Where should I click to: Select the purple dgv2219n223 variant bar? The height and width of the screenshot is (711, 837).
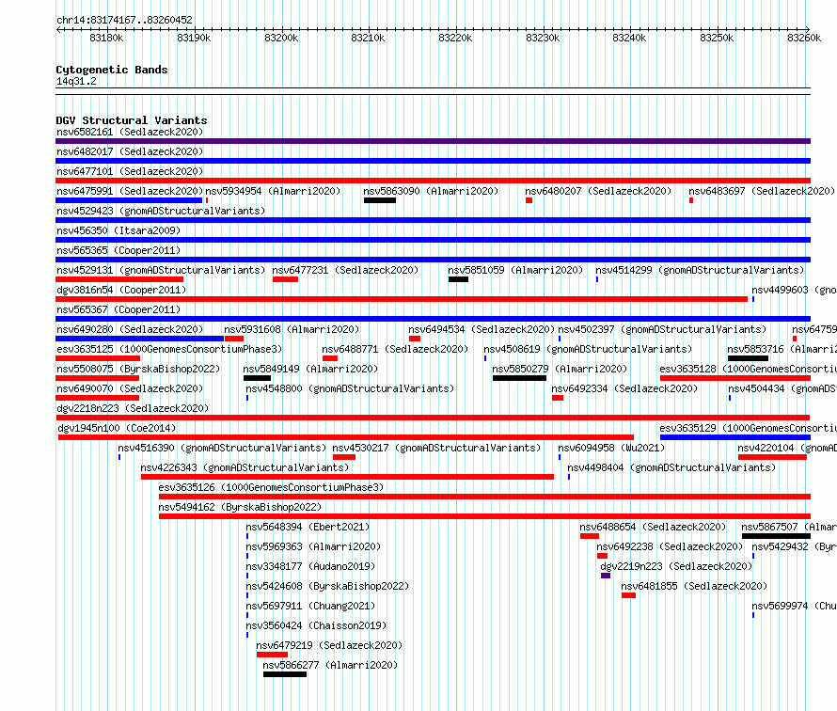click(606, 576)
